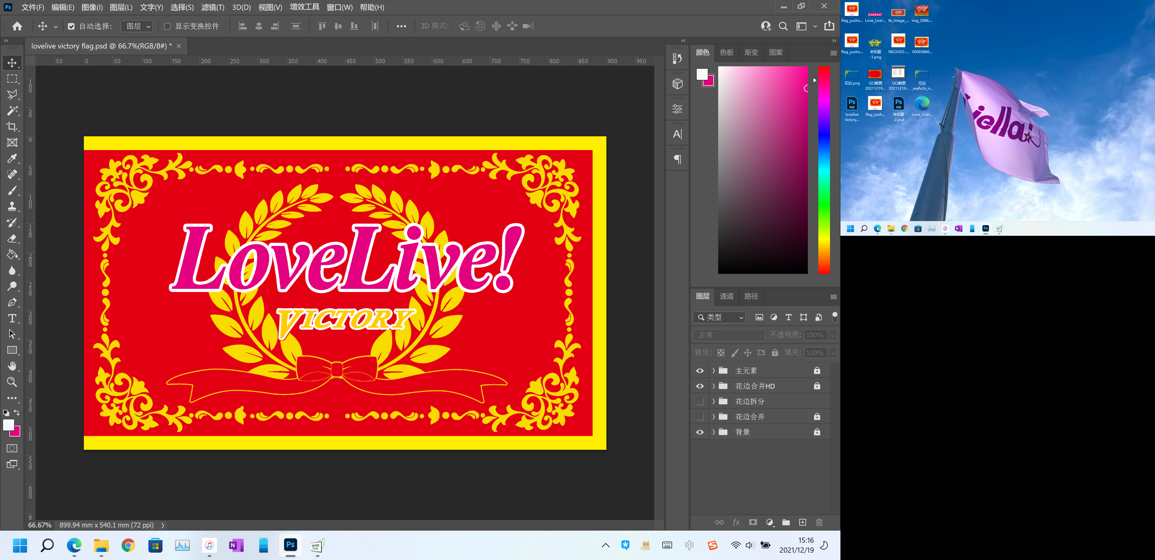The width and height of the screenshot is (1155, 560).
Task: Expand the 花边合并HD layer group
Action: (713, 386)
